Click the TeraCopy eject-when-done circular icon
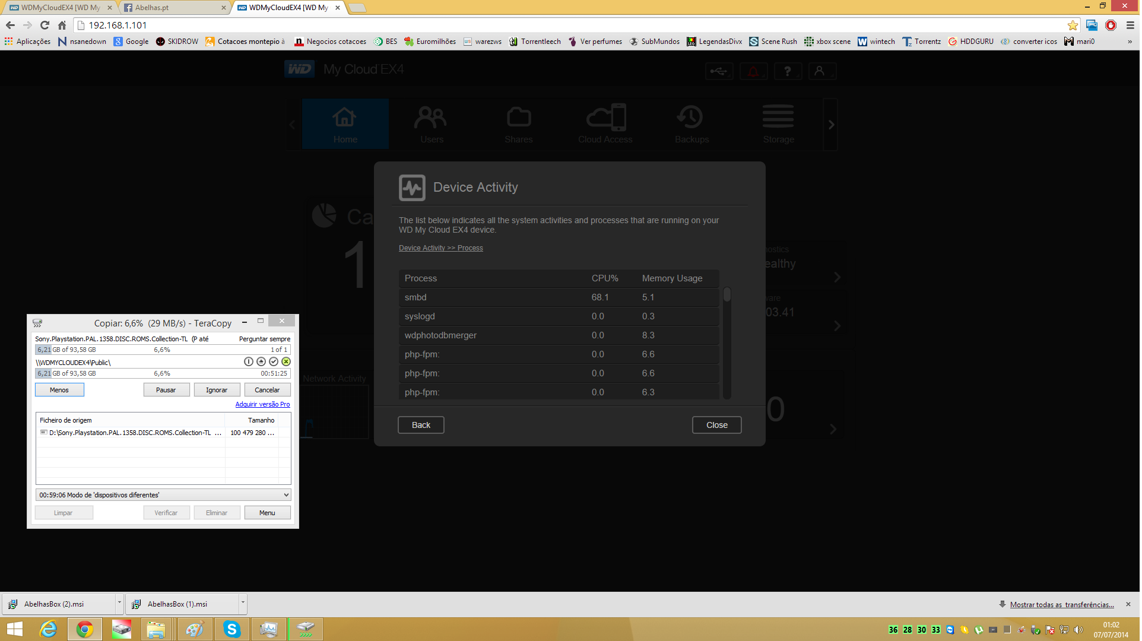The height and width of the screenshot is (641, 1142). (261, 362)
